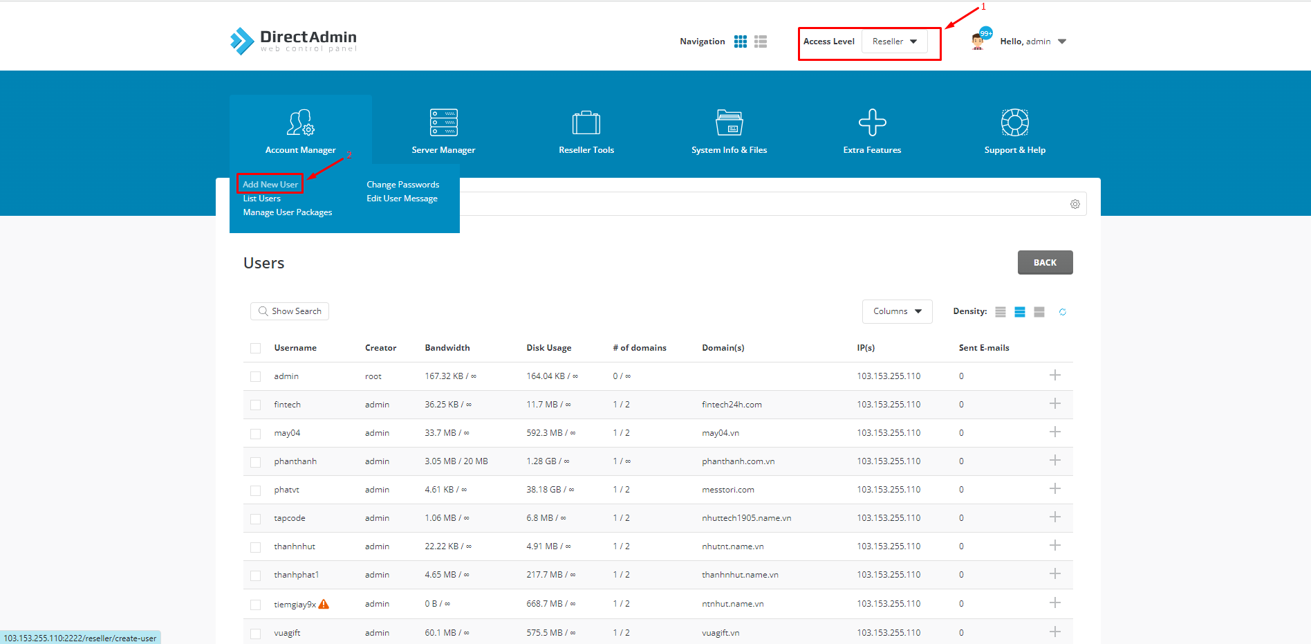Click the Show Search button
The image size is (1311, 644).
pos(290,311)
